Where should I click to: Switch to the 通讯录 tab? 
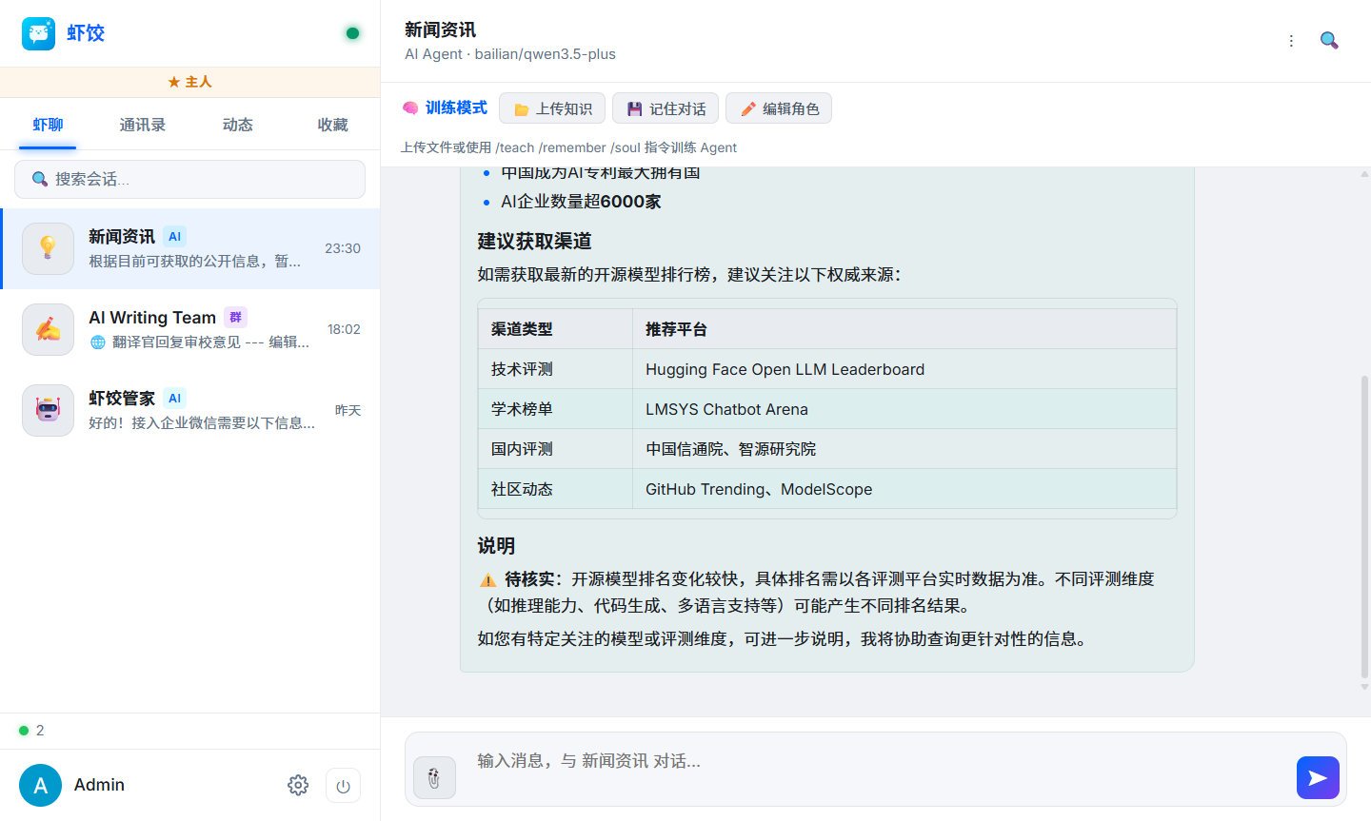(143, 125)
